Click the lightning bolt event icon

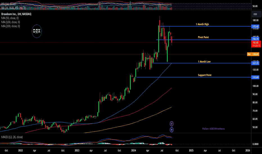(171, 124)
